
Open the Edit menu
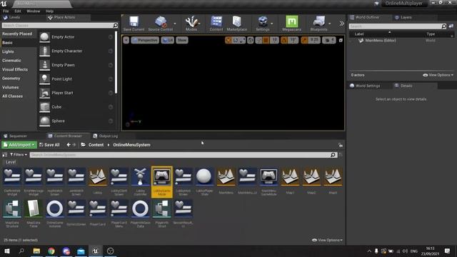coord(18,11)
